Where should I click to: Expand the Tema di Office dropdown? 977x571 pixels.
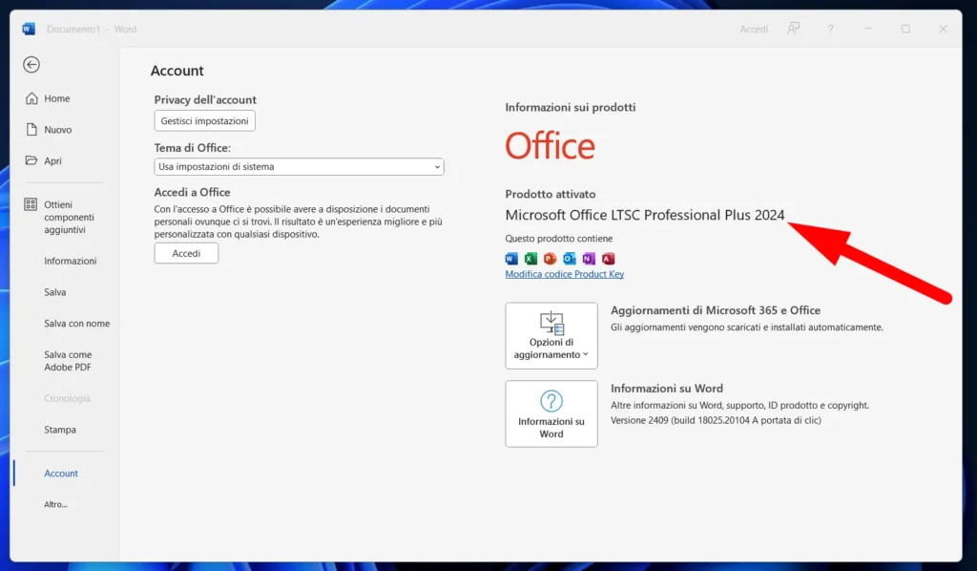(299, 166)
